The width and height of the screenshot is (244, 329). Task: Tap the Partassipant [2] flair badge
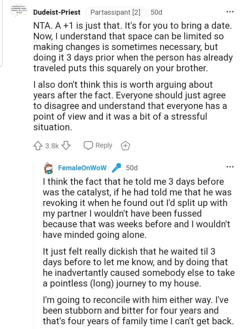click(x=115, y=13)
